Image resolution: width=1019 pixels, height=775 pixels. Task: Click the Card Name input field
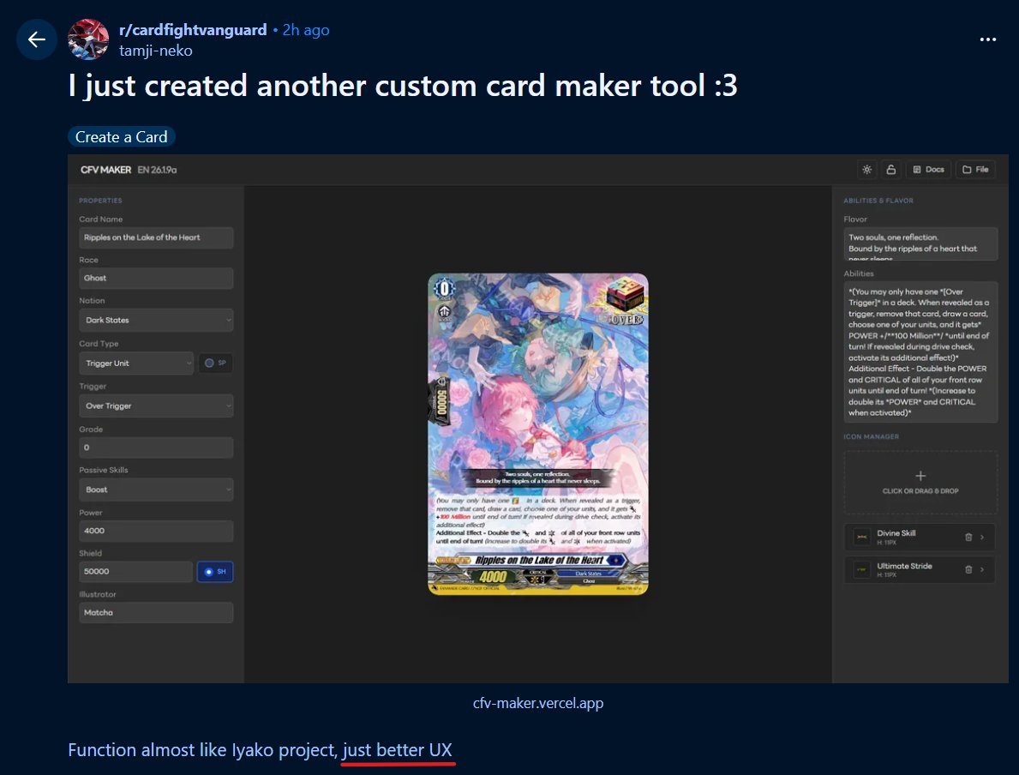point(156,237)
